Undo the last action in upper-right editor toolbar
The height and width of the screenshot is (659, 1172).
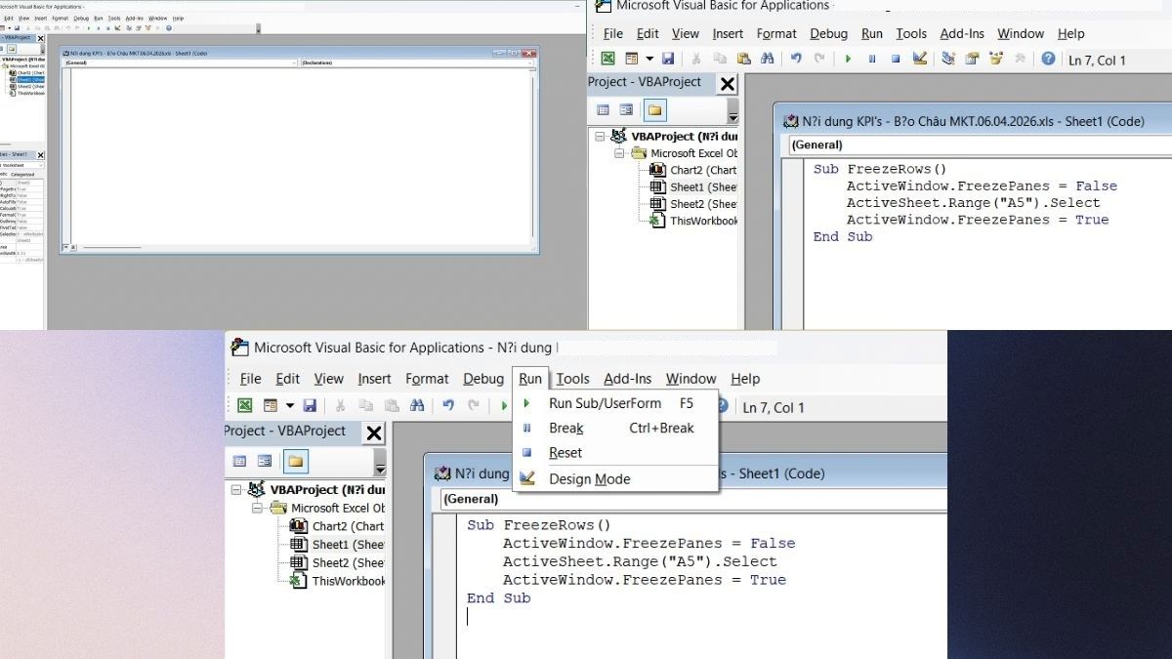coord(796,59)
